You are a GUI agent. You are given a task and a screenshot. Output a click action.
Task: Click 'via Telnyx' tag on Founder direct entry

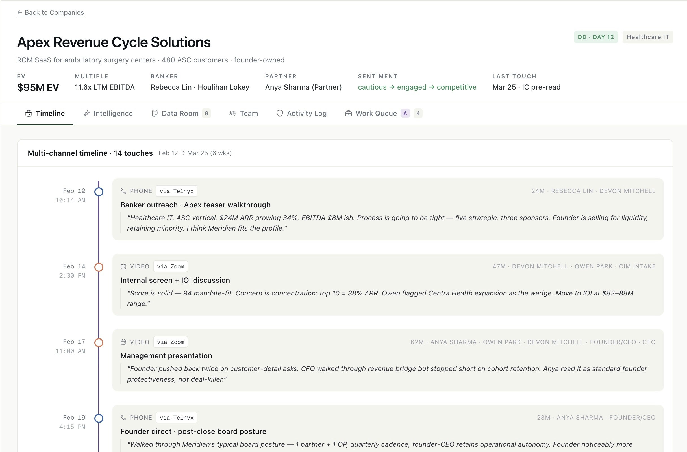coord(177,418)
